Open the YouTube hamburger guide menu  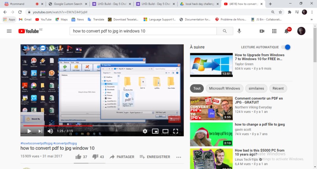(x=9, y=31)
